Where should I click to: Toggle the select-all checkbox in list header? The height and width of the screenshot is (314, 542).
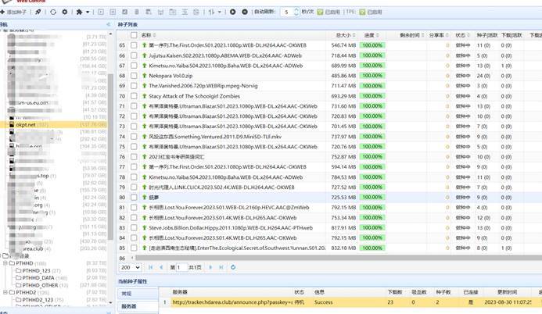tap(134, 35)
